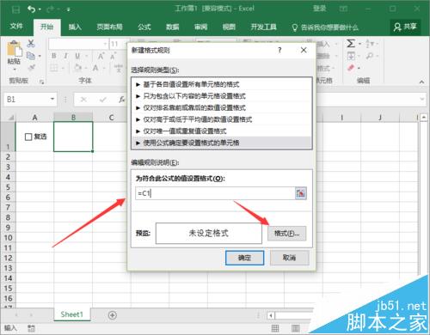Switch to the Formulas ribbon tab
Image resolution: width=430 pixels, height=335 pixels.
(x=144, y=27)
